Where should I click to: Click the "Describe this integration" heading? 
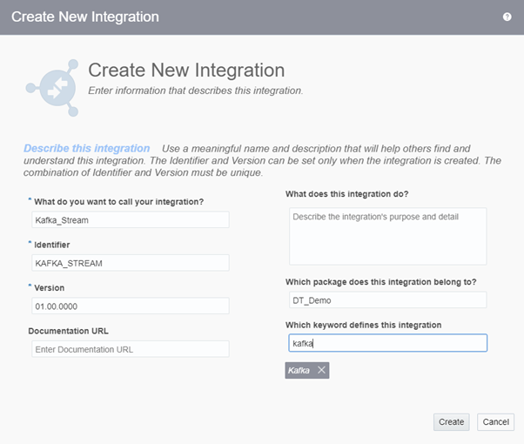(x=87, y=149)
